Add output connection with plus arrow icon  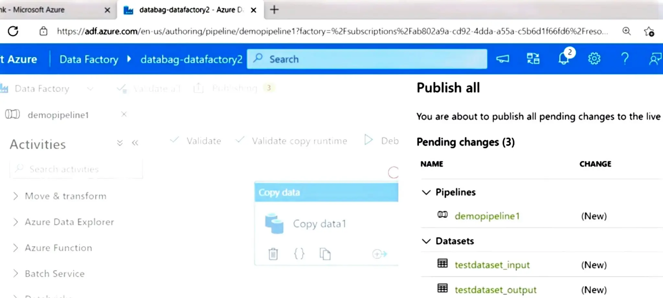click(x=380, y=254)
